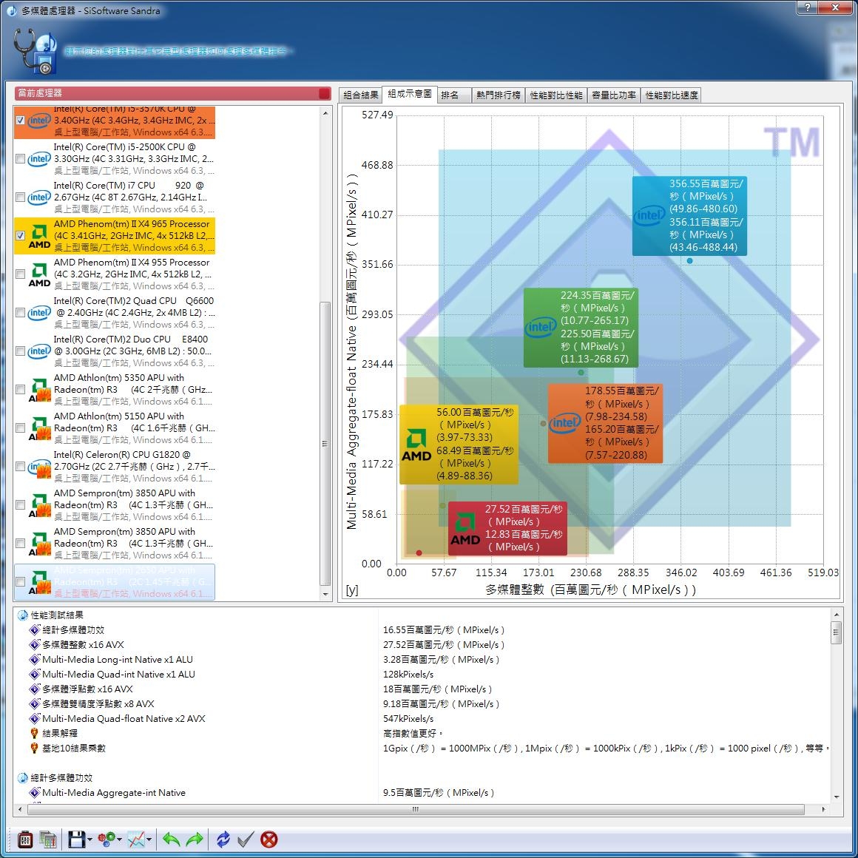Image resolution: width=858 pixels, height=858 pixels.
Task: Click the grey checkmark OK icon
Action: pyautogui.click(x=246, y=839)
